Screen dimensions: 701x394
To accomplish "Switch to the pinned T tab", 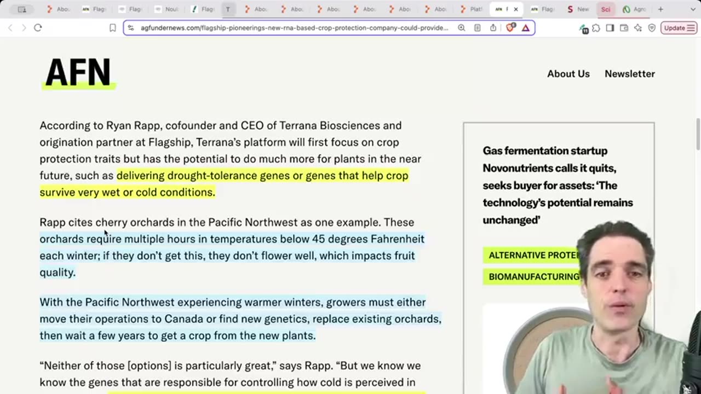I will (228, 9).
